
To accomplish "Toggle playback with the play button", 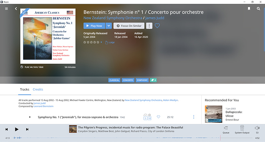I will (x=17, y=129).
